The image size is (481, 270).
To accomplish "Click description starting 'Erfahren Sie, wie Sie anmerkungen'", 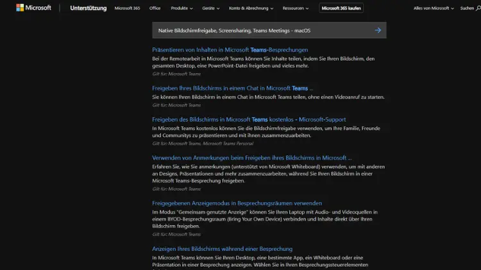I will [x=269, y=174].
